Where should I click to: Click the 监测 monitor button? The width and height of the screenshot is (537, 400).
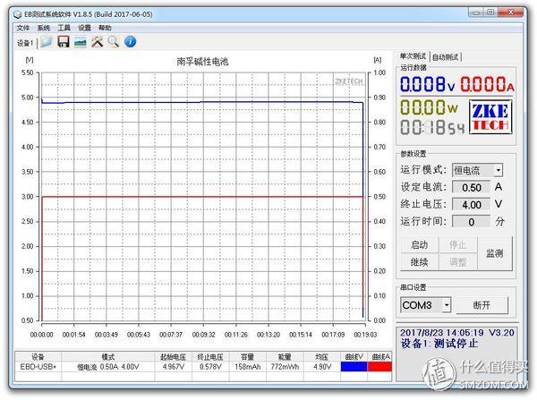pos(493,253)
